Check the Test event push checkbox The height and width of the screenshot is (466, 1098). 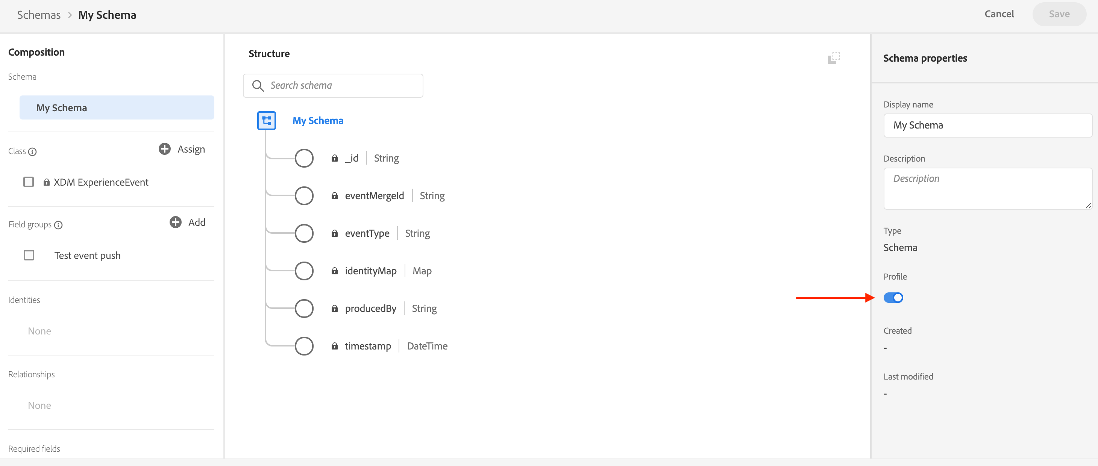[x=29, y=255]
